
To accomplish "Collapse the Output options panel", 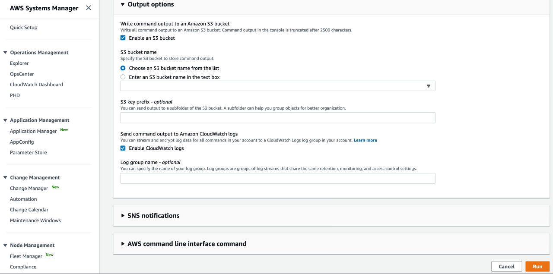I will click(x=123, y=4).
